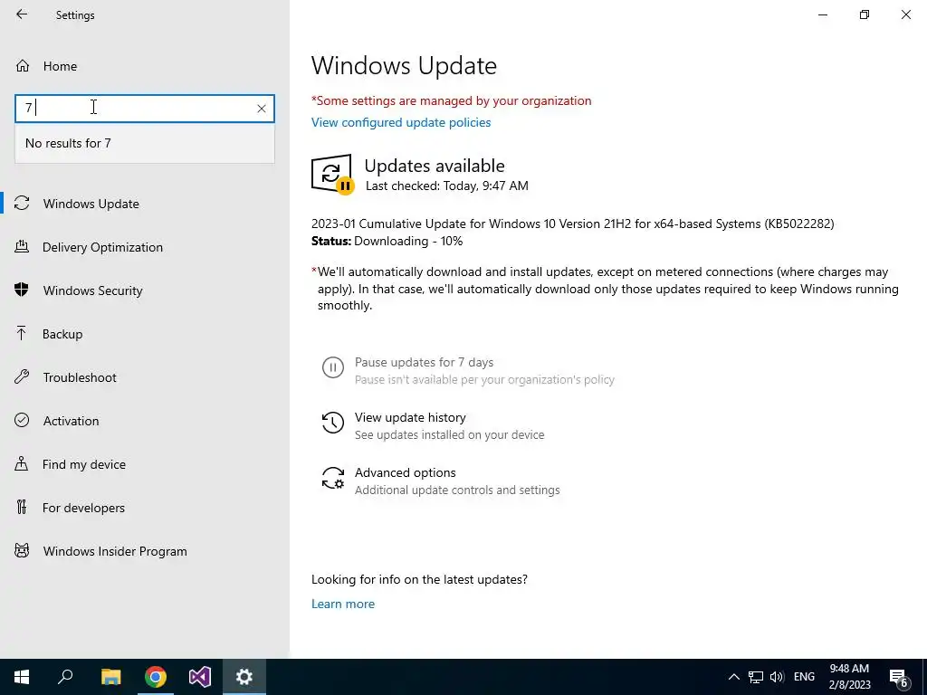Click the network tray icon
927x695 pixels.
tap(756, 677)
